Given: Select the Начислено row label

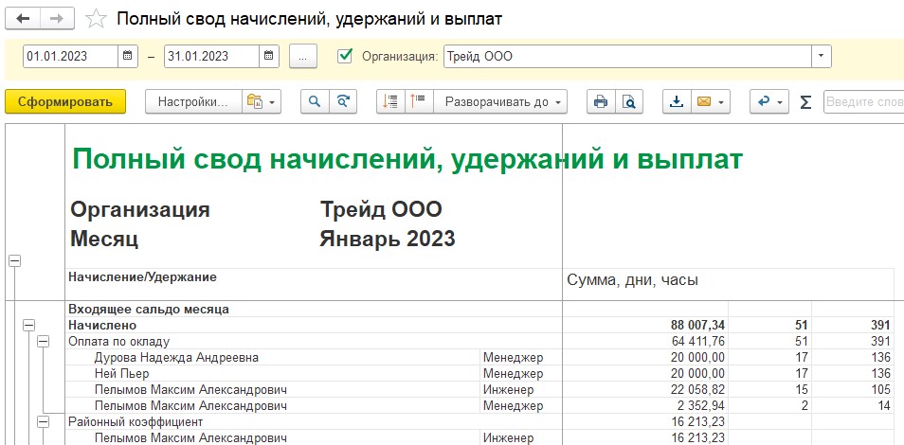Looking at the screenshot, I should pos(102,325).
